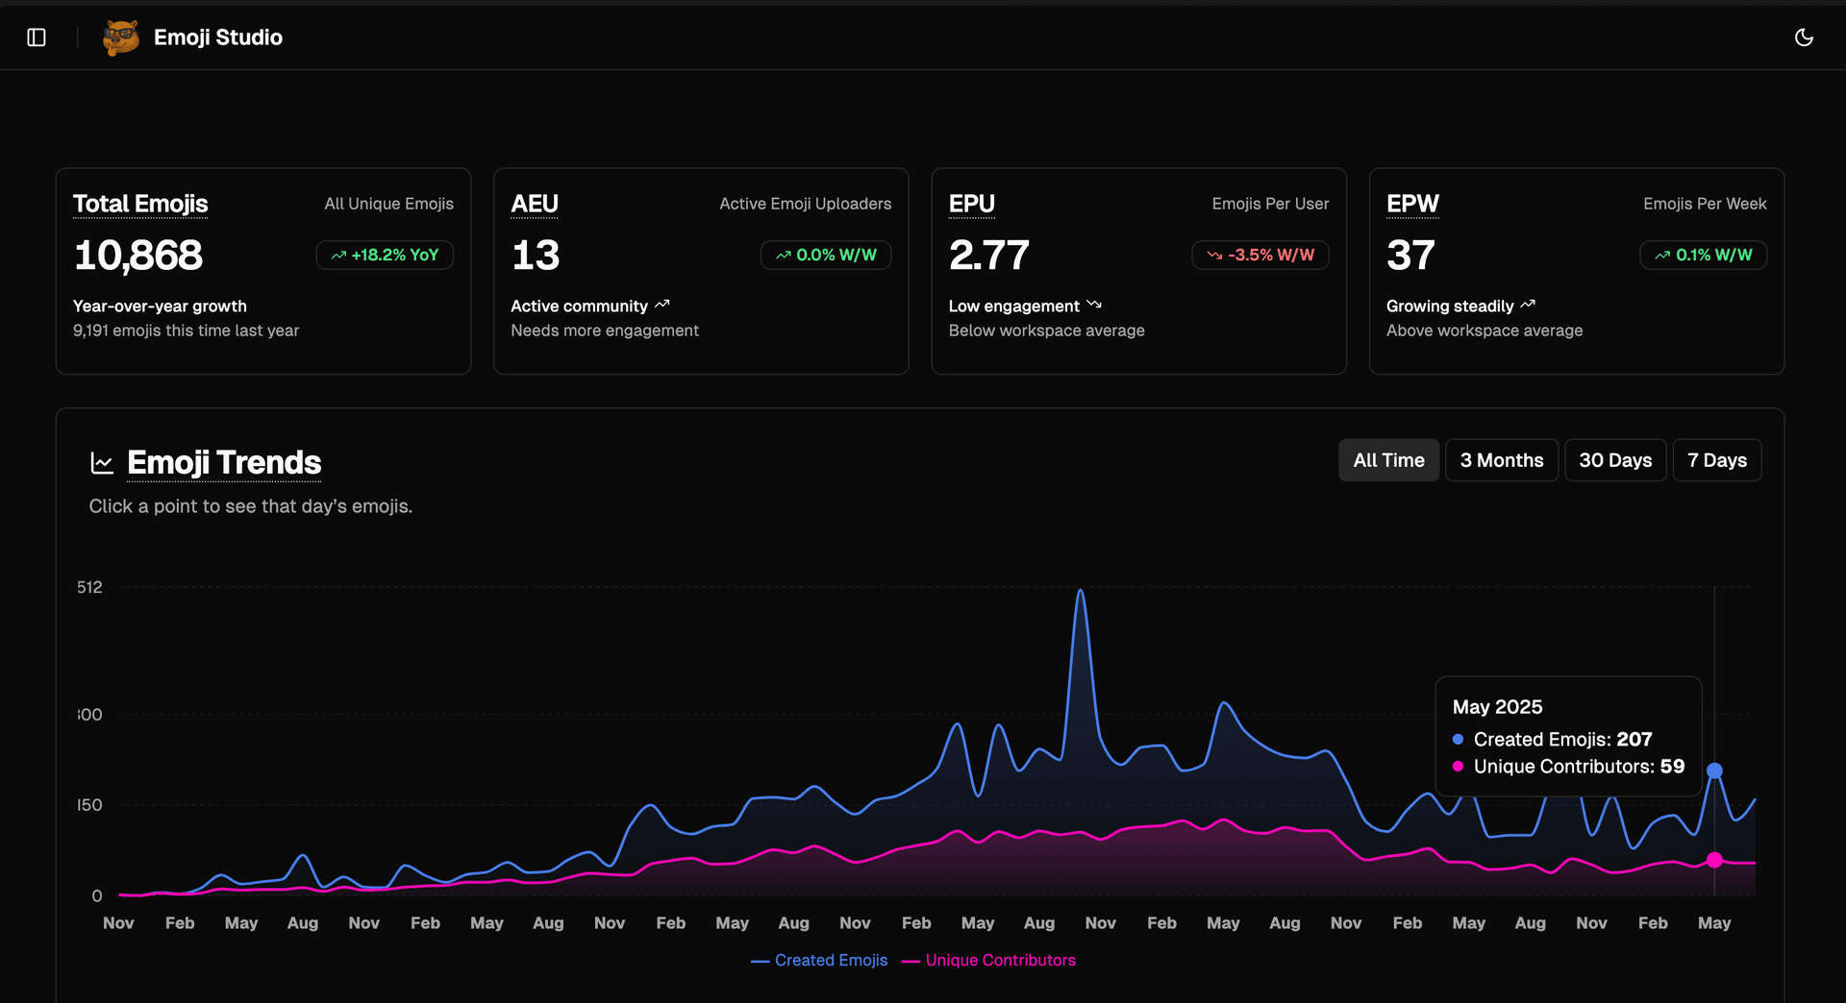Click the Emoji Trends heading
The width and height of the screenshot is (1846, 1003).
pyautogui.click(x=224, y=463)
